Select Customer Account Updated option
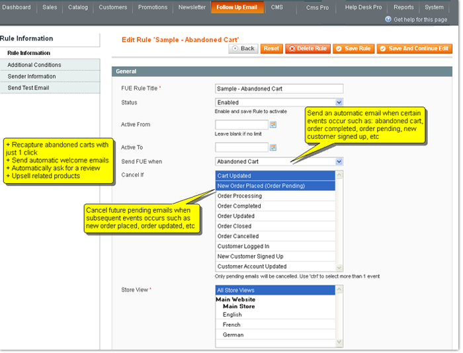 pyautogui.click(x=275, y=266)
